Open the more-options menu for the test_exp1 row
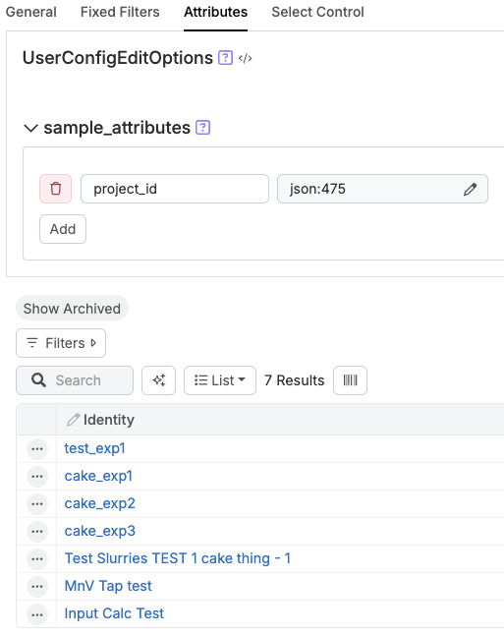Image resolution: width=504 pixels, height=637 pixels. click(x=37, y=449)
